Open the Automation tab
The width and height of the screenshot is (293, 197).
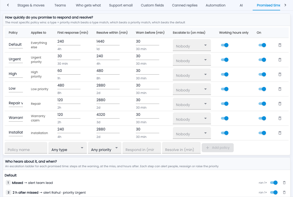click(x=216, y=5)
